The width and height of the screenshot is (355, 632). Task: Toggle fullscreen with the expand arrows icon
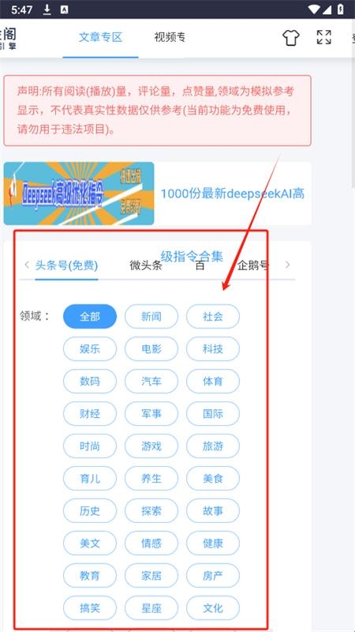pos(323,37)
